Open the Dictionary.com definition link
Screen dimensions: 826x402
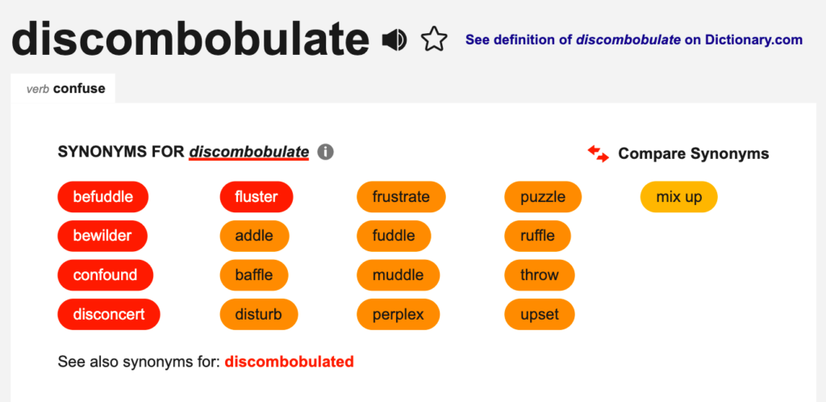tap(633, 40)
